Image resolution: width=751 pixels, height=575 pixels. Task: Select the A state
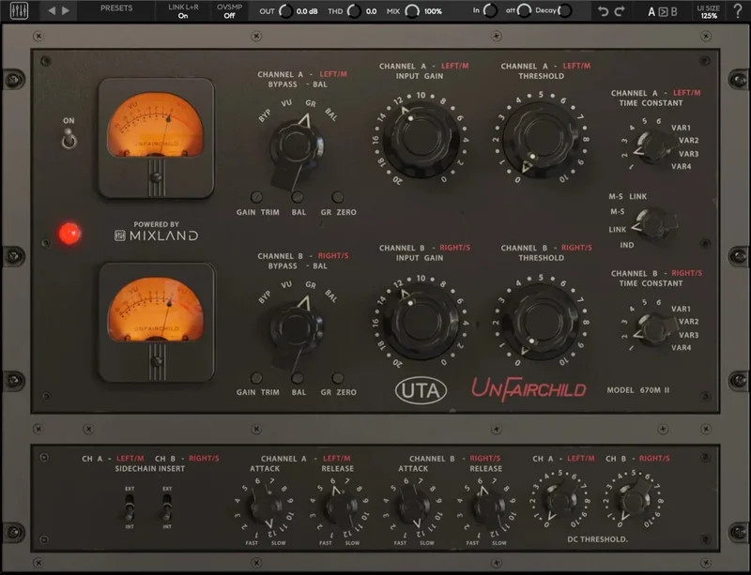pos(651,12)
